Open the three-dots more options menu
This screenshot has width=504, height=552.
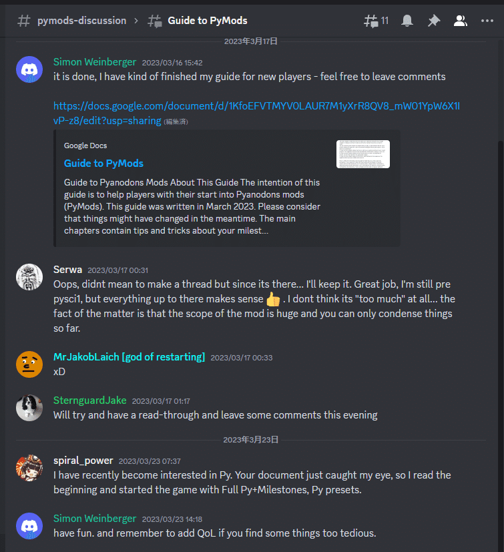487,21
